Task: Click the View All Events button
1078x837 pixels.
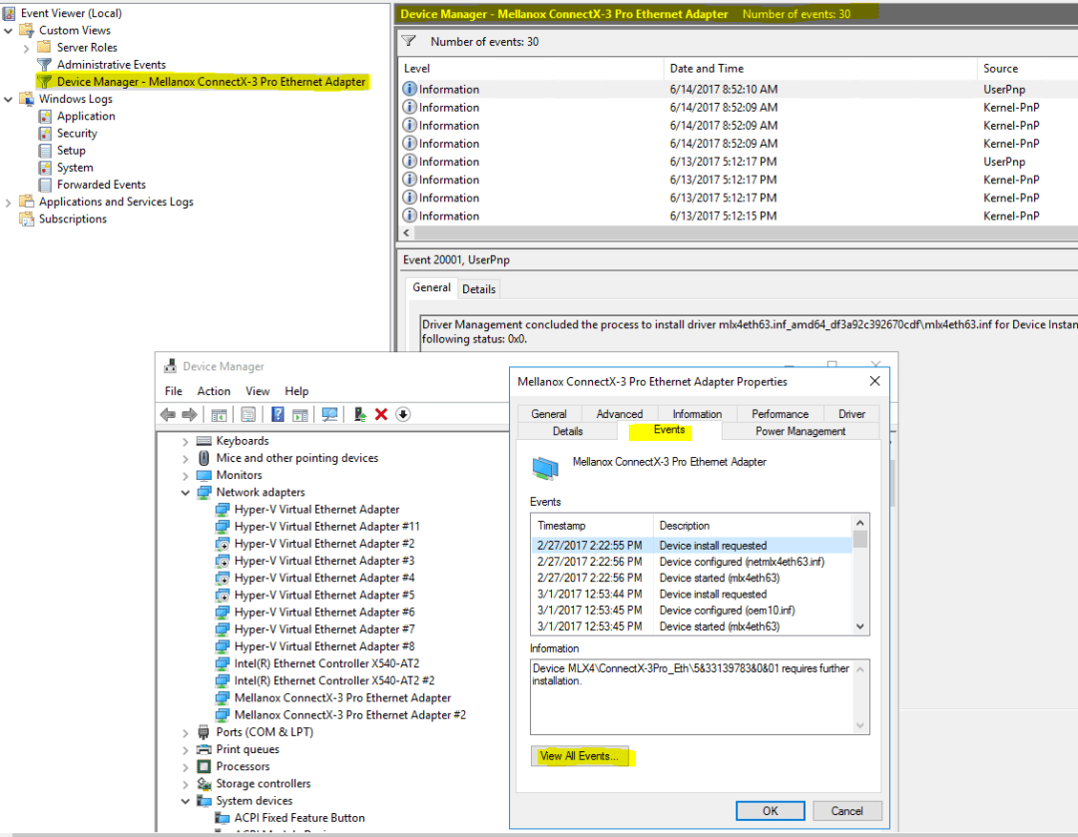Action: tap(580, 756)
